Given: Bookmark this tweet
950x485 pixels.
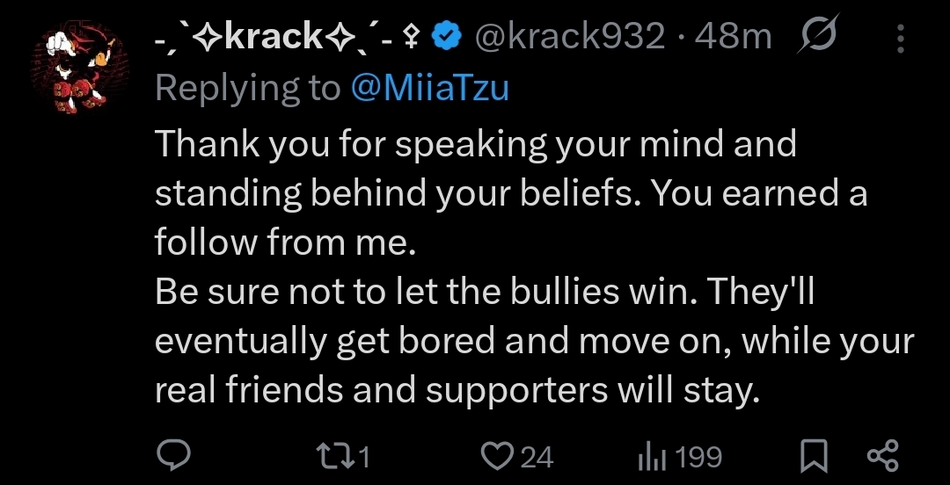Looking at the screenshot, I should 814,456.
